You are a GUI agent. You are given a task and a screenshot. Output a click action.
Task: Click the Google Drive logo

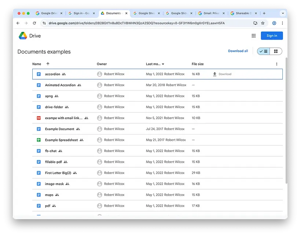click(x=23, y=36)
